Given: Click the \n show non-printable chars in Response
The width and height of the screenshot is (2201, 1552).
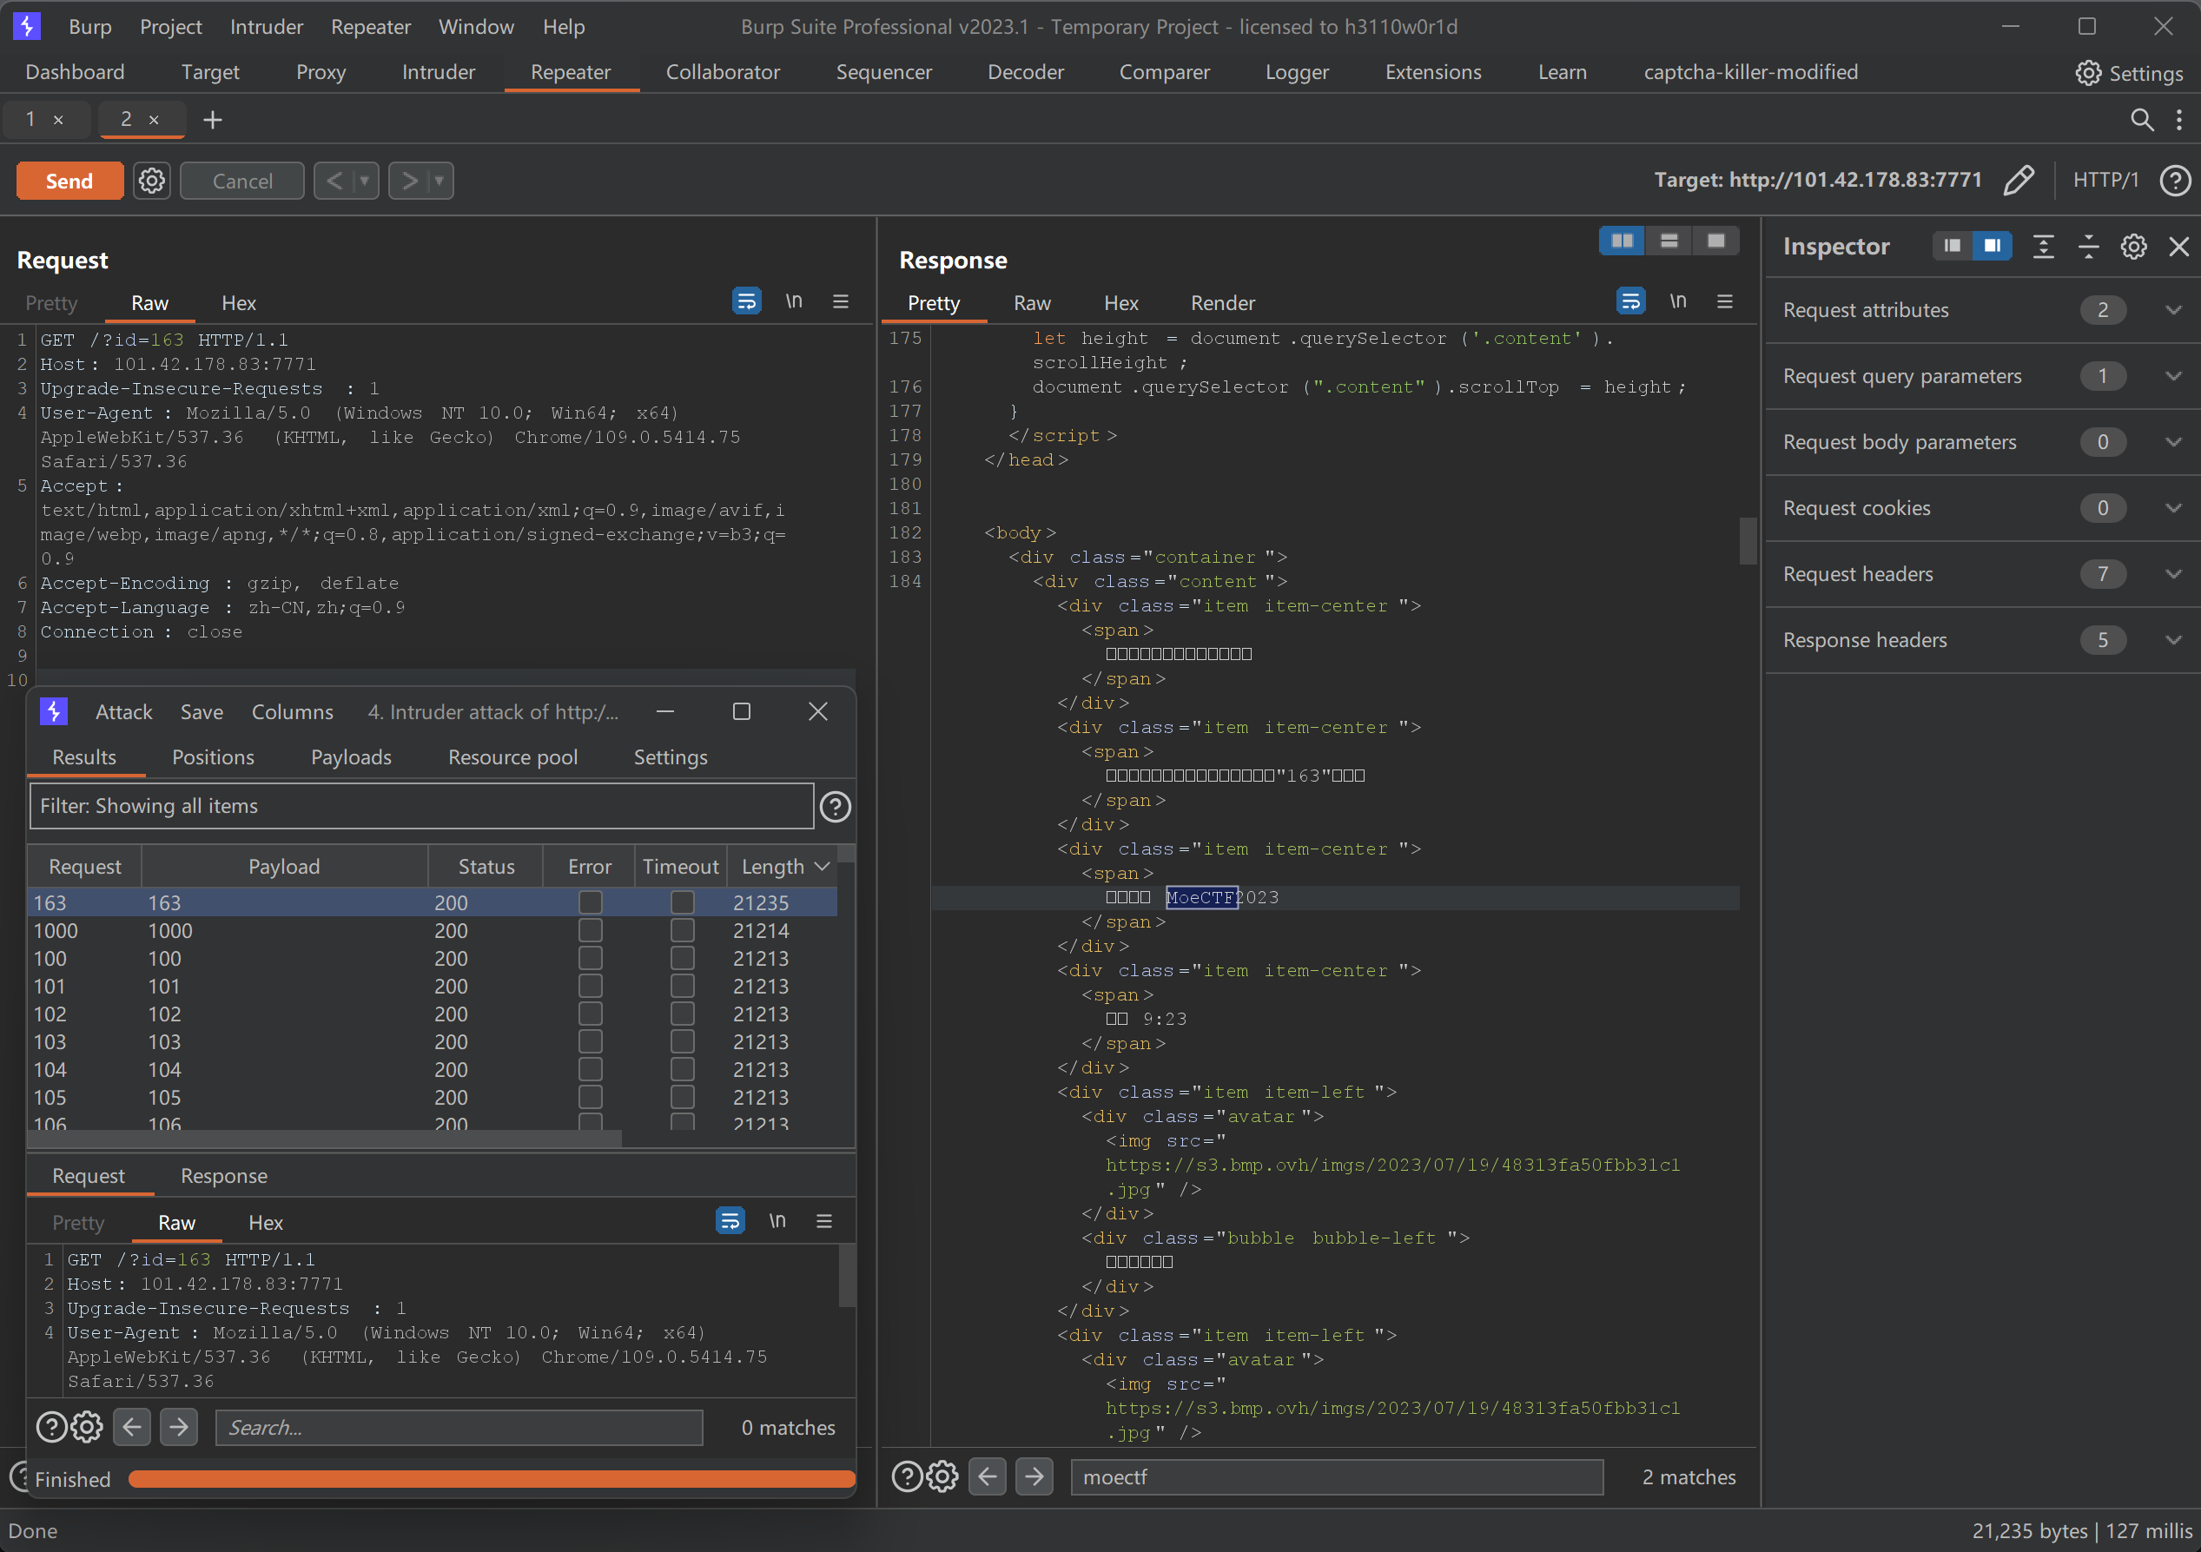Looking at the screenshot, I should pyautogui.click(x=1677, y=302).
